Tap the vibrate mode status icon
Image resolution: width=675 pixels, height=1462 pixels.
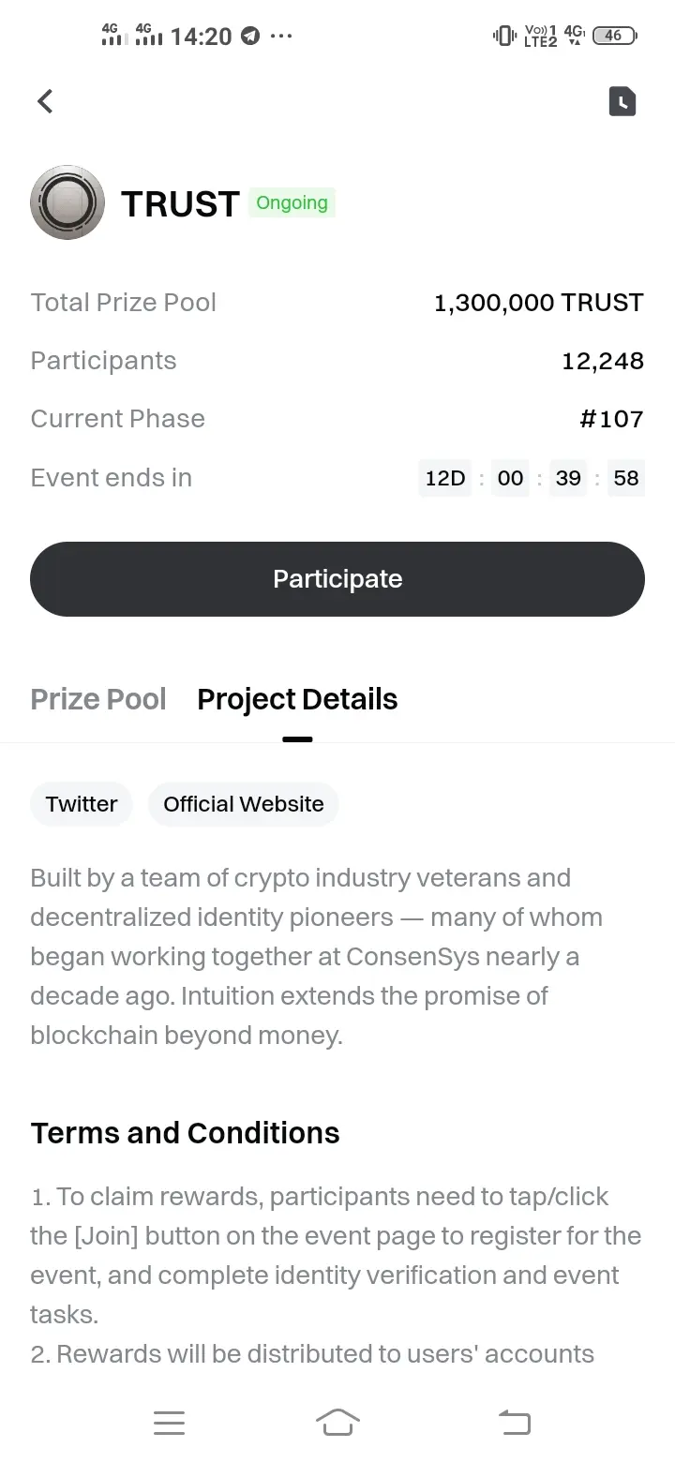(504, 36)
